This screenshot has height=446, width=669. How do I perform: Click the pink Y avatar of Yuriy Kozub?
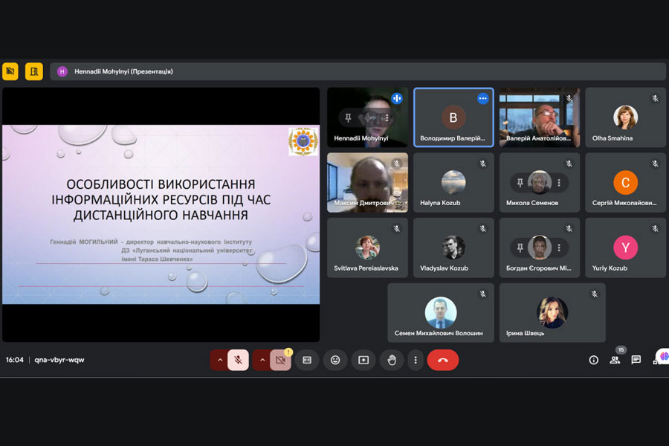[x=625, y=248]
